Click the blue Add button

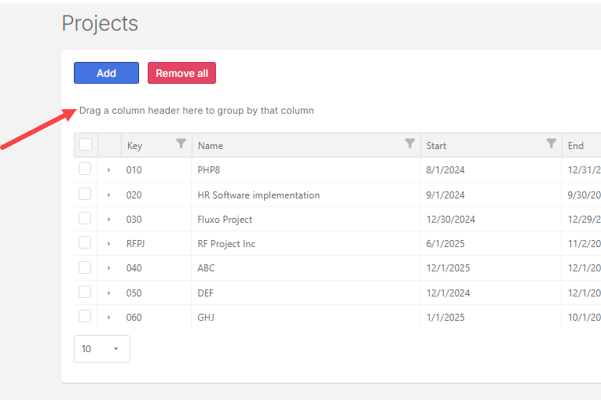(106, 73)
